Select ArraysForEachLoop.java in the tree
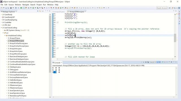The image size is (181, 101). tap(18, 43)
